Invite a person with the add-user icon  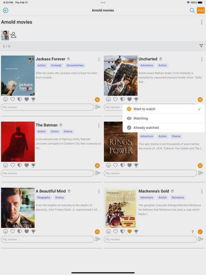click(x=13, y=35)
